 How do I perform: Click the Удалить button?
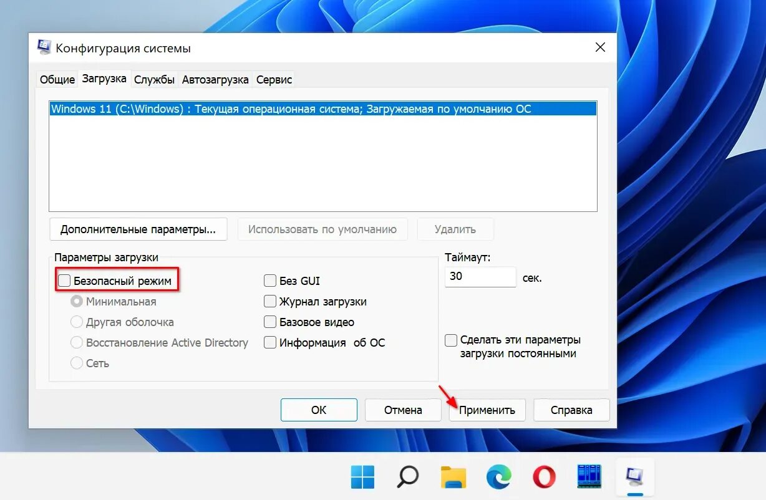click(x=455, y=229)
